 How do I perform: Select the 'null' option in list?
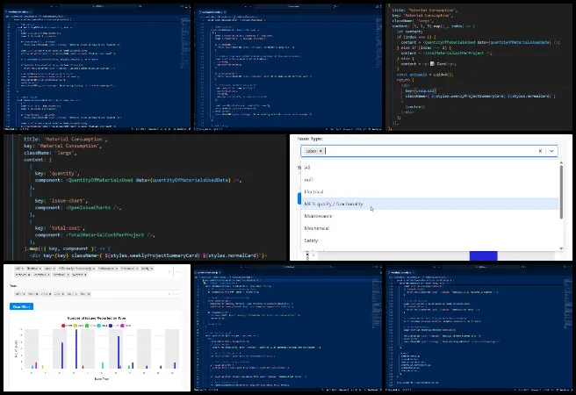[x=308, y=179]
